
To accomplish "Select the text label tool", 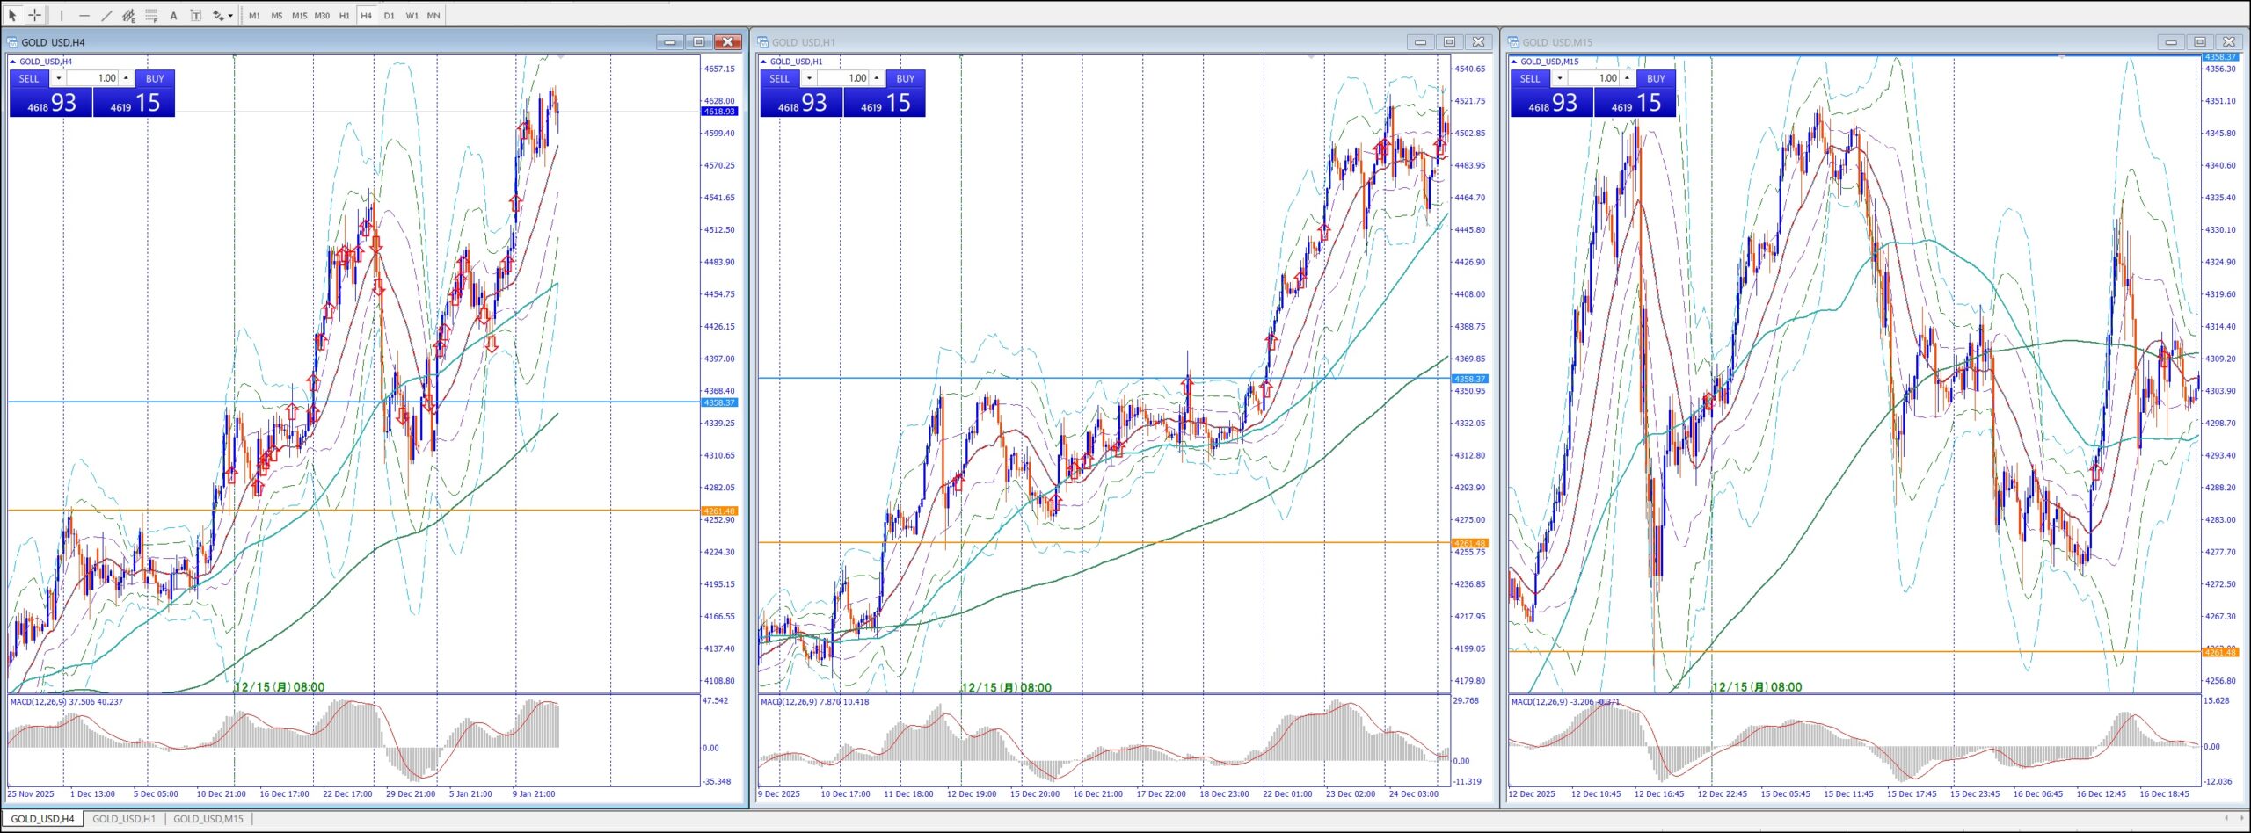I will [x=195, y=15].
